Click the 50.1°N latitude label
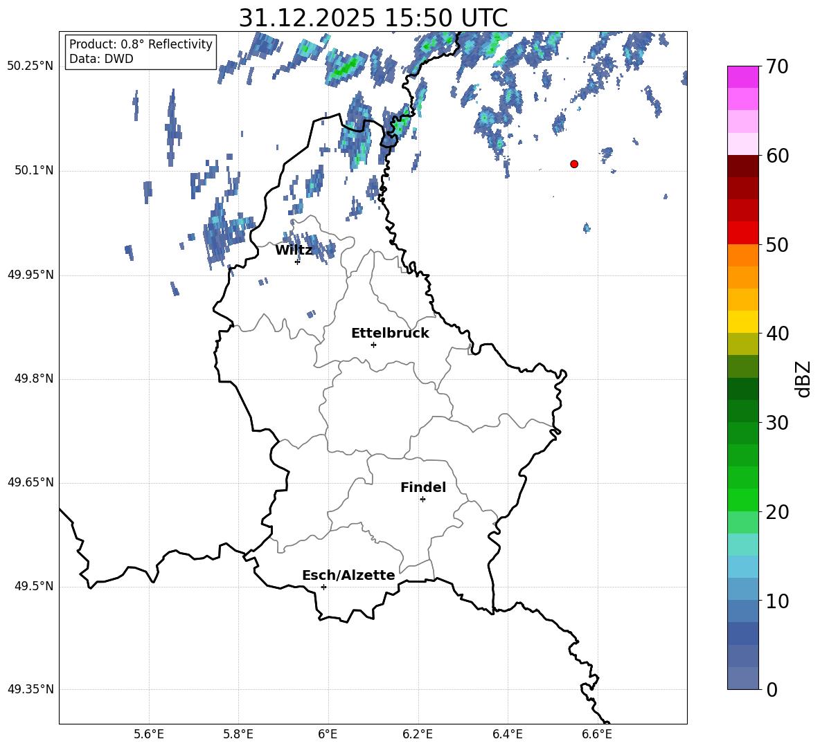The image size is (820, 748). [34, 170]
